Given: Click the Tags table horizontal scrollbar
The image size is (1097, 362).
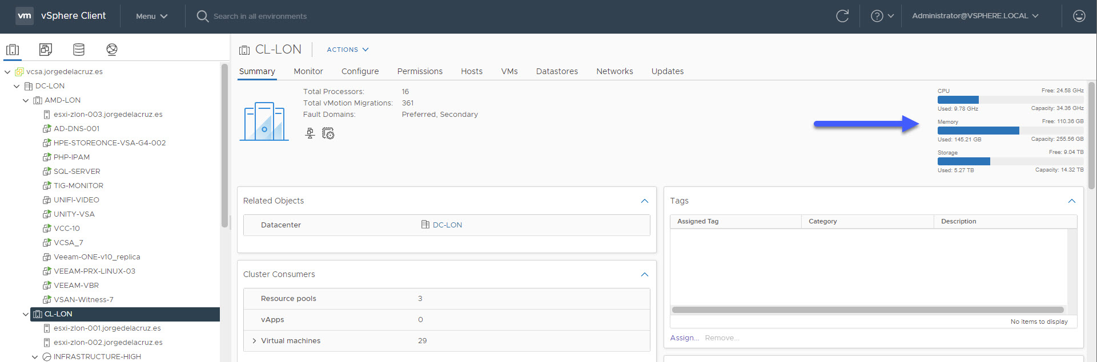Looking at the screenshot, I should (x=868, y=310).
